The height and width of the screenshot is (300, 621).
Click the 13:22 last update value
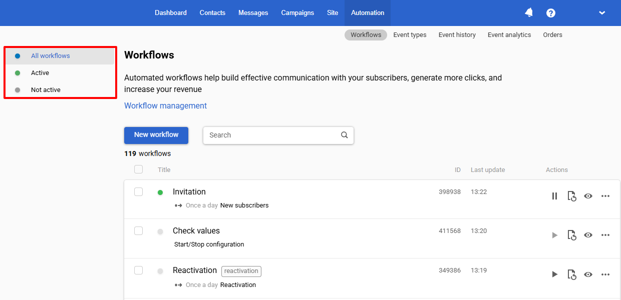(x=479, y=192)
